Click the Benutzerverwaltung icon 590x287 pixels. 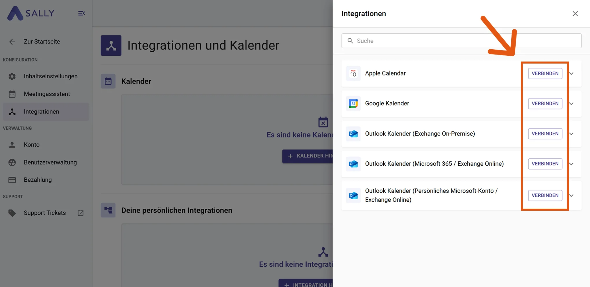(x=12, y=163)
